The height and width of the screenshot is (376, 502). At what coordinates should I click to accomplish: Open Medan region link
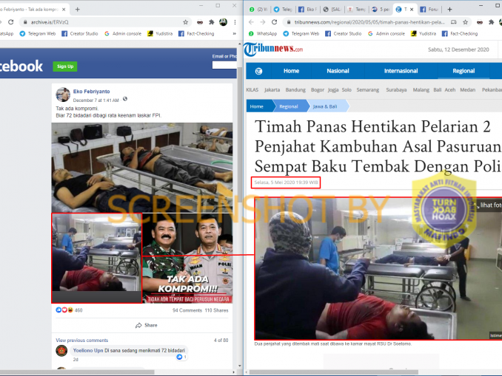(467, 90)
